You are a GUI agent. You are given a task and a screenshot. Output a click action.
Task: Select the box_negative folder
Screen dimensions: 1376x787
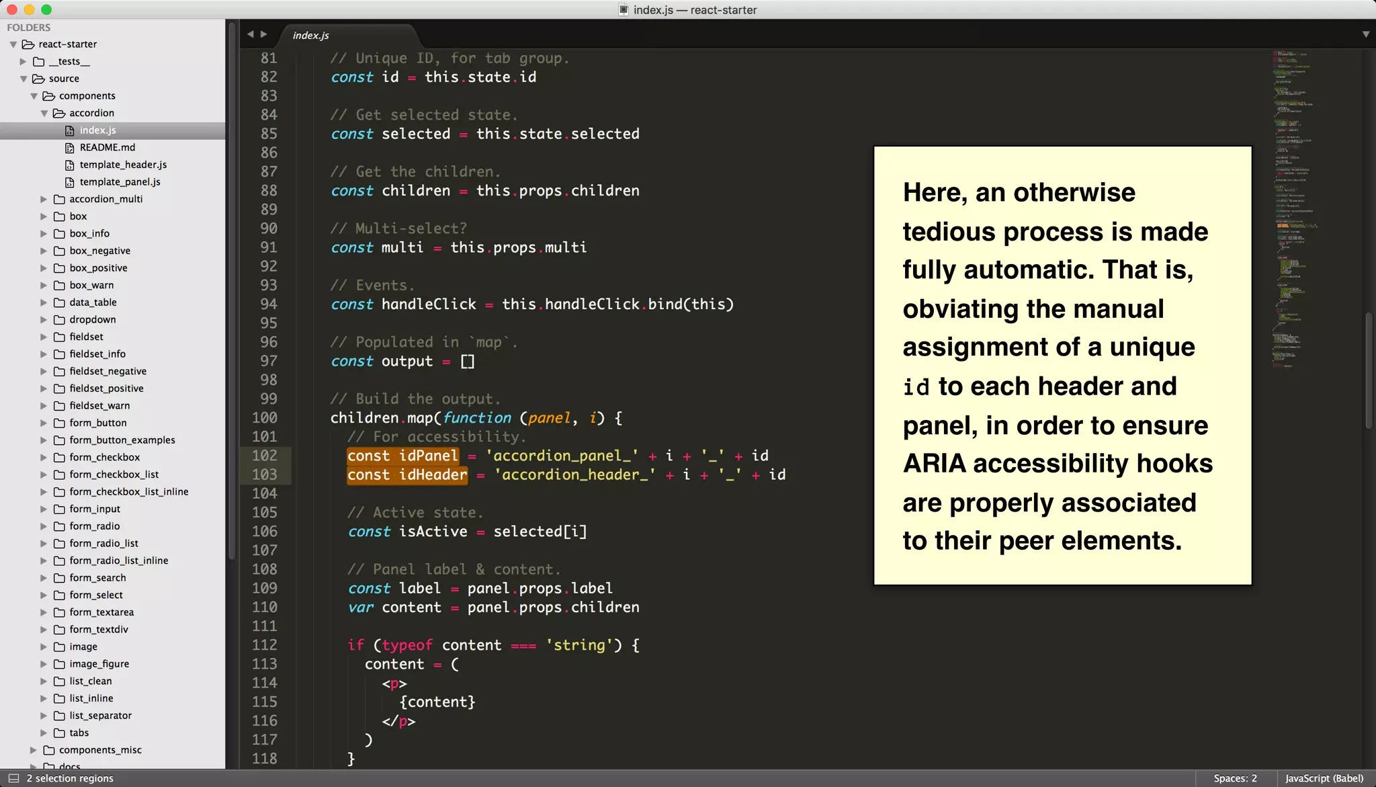100,251
